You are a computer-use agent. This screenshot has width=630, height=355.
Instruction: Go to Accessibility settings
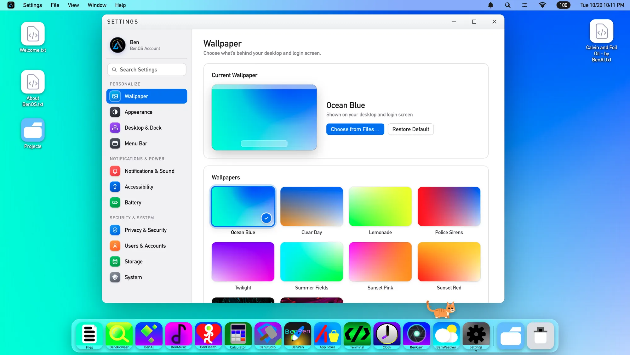[x=147, y=187]
